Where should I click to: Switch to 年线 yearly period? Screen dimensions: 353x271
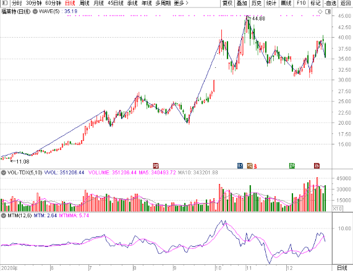(147, 3)
